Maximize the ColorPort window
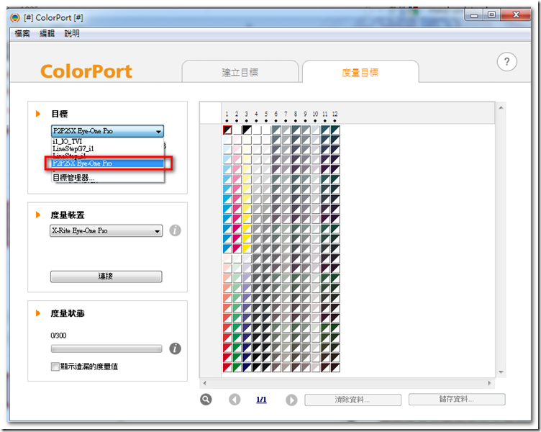Viewport: 541px width, 432px height. (x=491, y=15)
